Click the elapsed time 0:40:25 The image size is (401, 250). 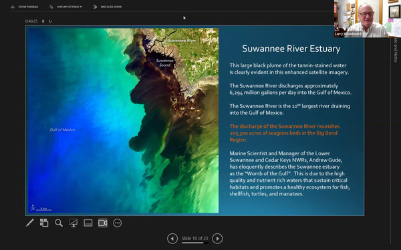tap(31, 21)
